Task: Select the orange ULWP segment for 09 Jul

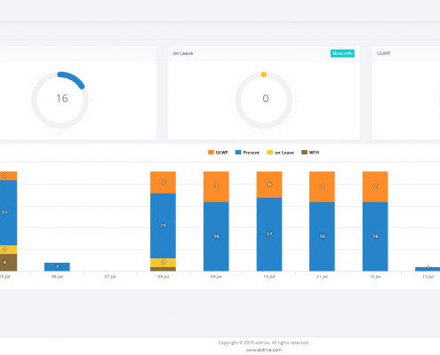Action: coord(216,186)
